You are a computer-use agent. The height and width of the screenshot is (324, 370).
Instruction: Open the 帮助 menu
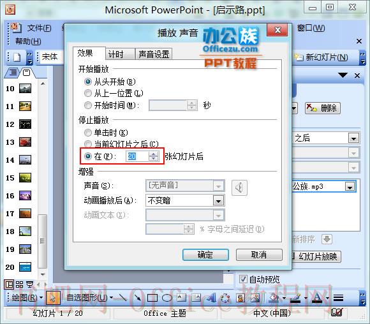[28, 41]
